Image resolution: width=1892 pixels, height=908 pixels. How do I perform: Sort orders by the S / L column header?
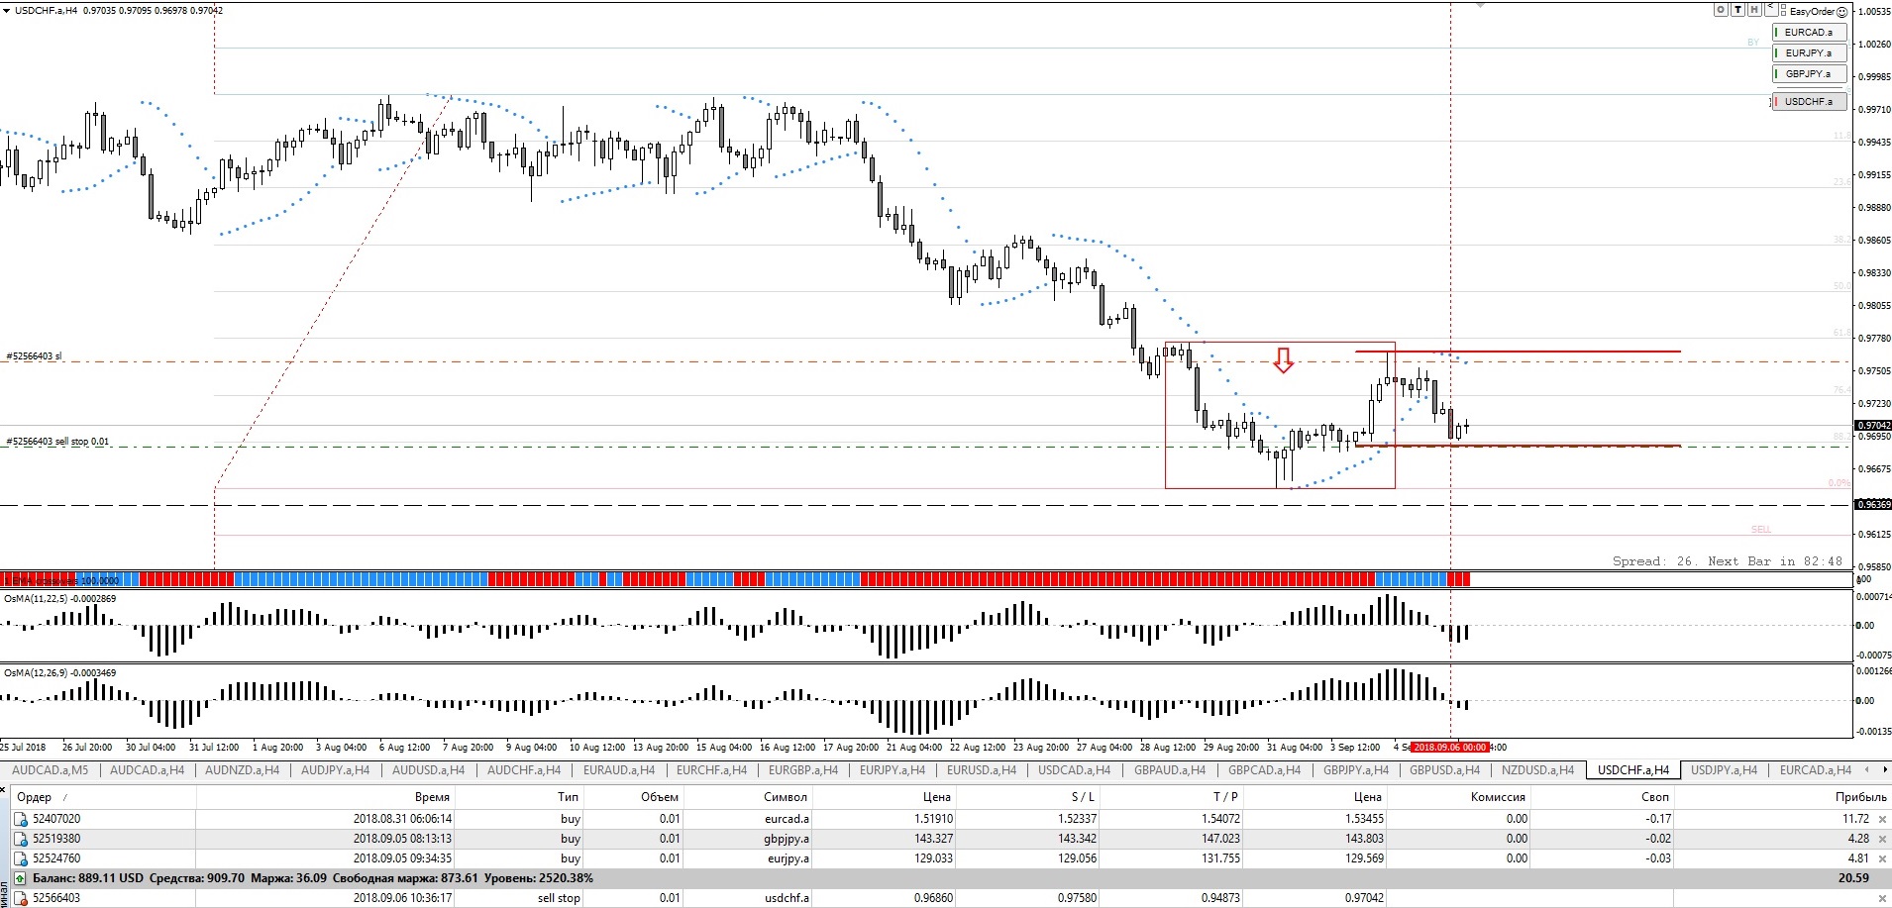click(1027, 797)
